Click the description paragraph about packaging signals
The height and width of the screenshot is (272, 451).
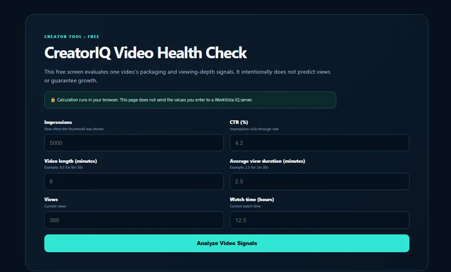187,76
